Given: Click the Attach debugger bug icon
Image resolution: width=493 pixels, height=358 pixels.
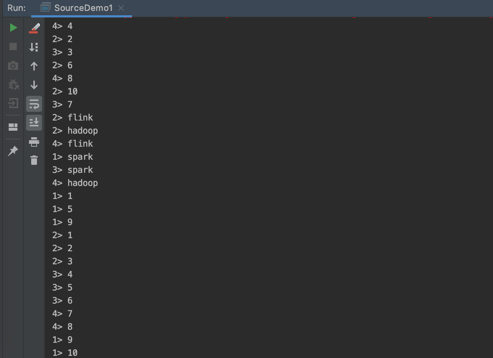Looking at the screenshot, I should click(x=13, y=85).
